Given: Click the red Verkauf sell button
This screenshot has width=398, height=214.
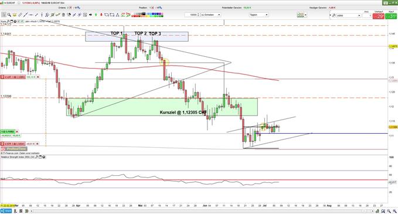Looking at the screenshot, I should click(x=379, y=16).
